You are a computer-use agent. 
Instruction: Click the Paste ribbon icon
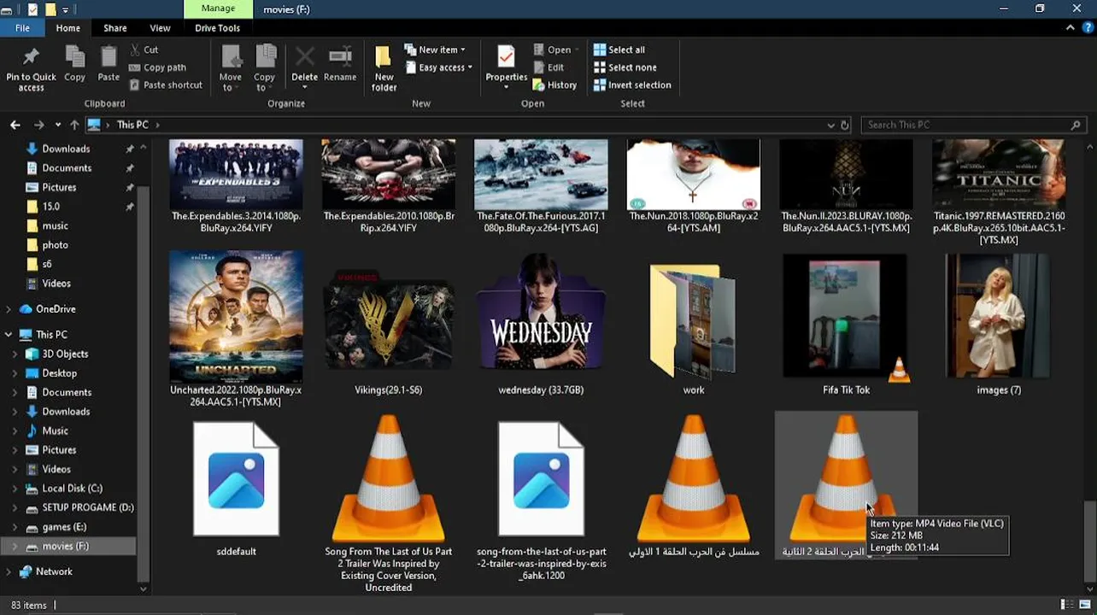[x=109, y=57]
